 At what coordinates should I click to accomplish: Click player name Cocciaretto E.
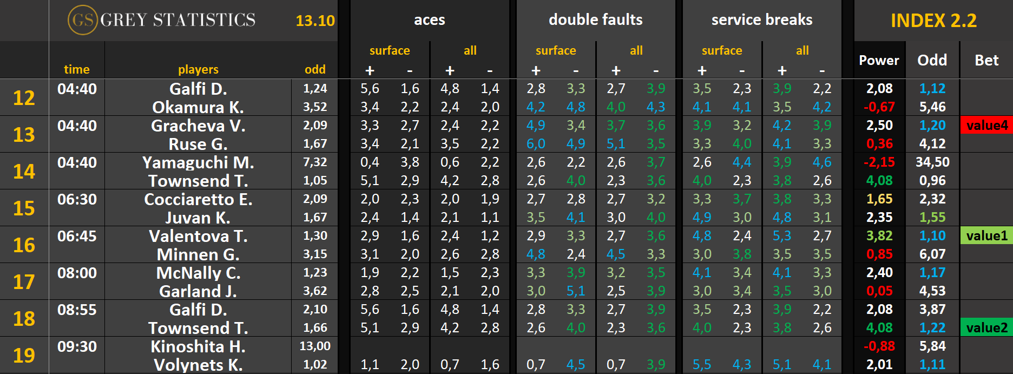[198, 199]
